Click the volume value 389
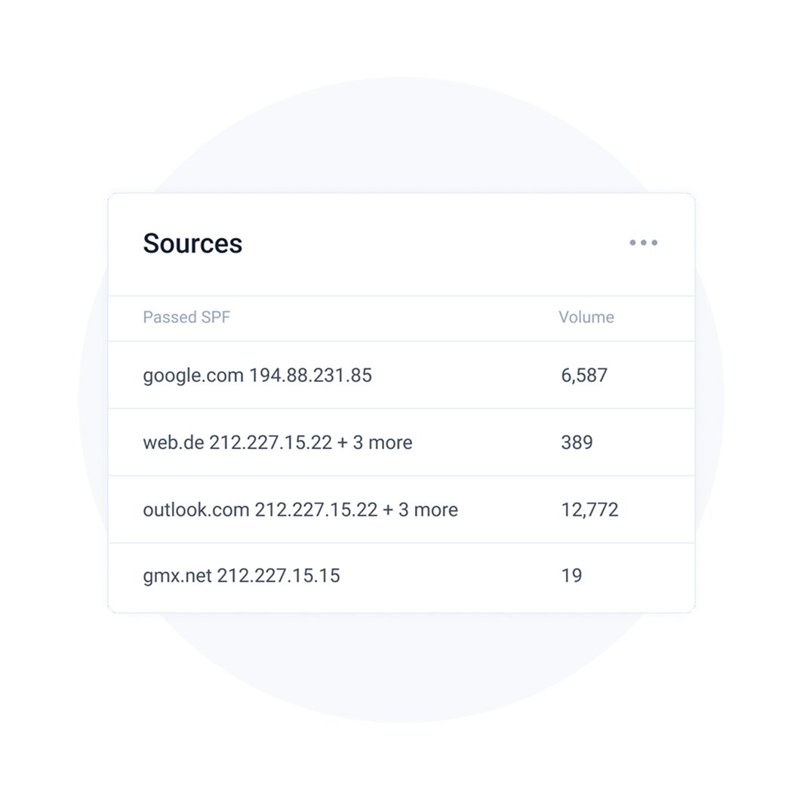This screenshot has height=806, width=803. (x=577, y=442)
